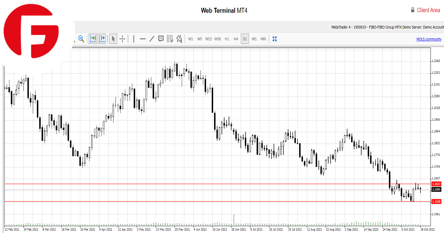This screenshot has width=444, height=233.
Task: Select the trendline drawing tool
Action: pos(152,39)
